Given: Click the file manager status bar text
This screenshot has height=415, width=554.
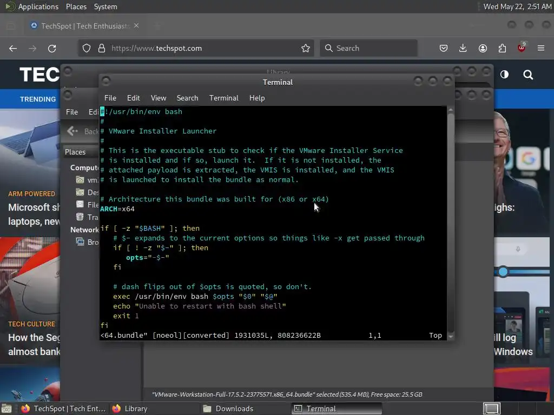Looking at the screenshot, I should (287, 394).
